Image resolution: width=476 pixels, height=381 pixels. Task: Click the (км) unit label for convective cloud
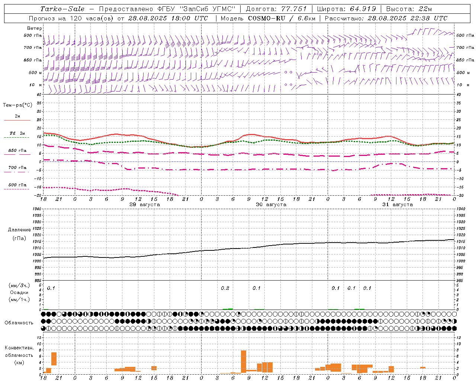coord(19,362)
